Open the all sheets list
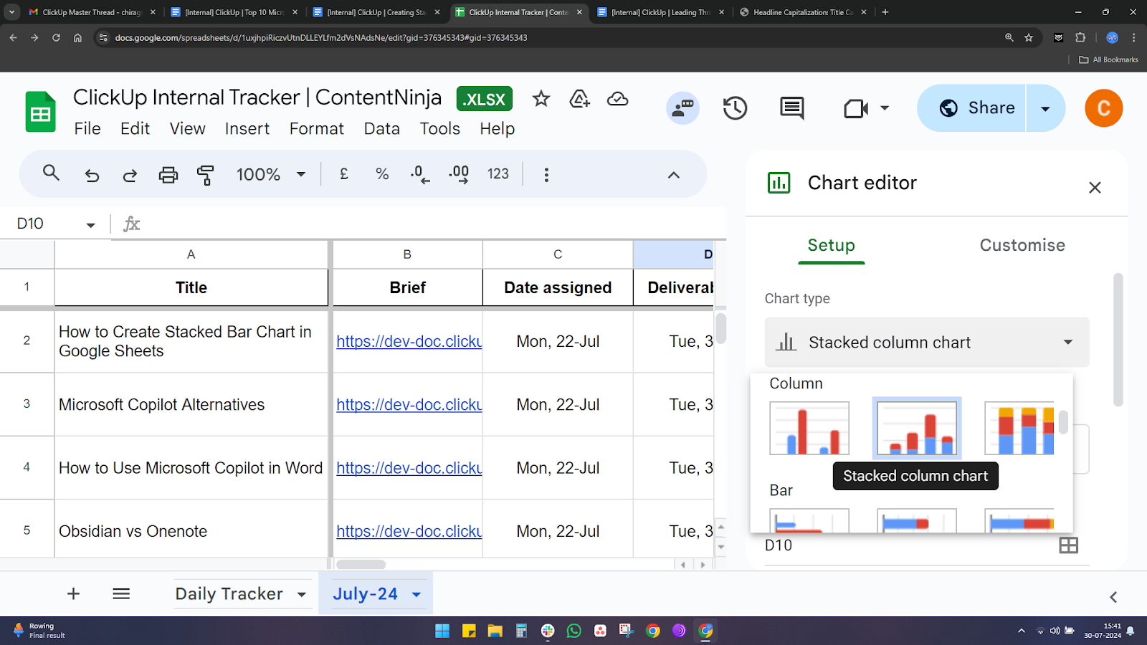 click(x=121, y=593)
